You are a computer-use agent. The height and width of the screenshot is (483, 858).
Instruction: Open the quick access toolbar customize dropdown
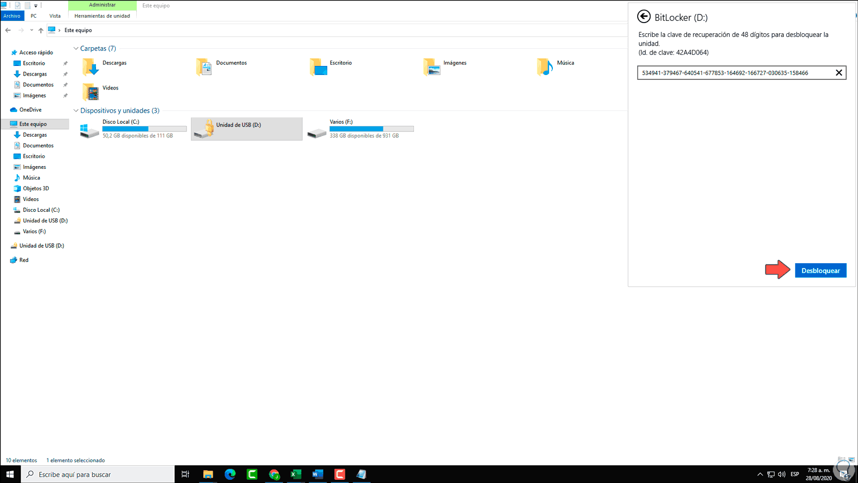pos(36,5)
